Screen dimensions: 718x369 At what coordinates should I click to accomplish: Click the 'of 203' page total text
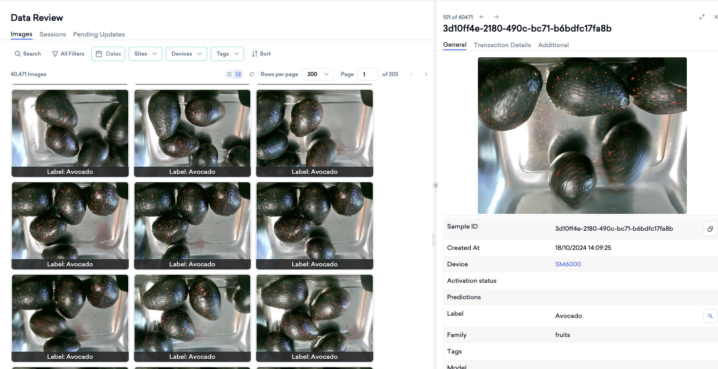point(390,74)
